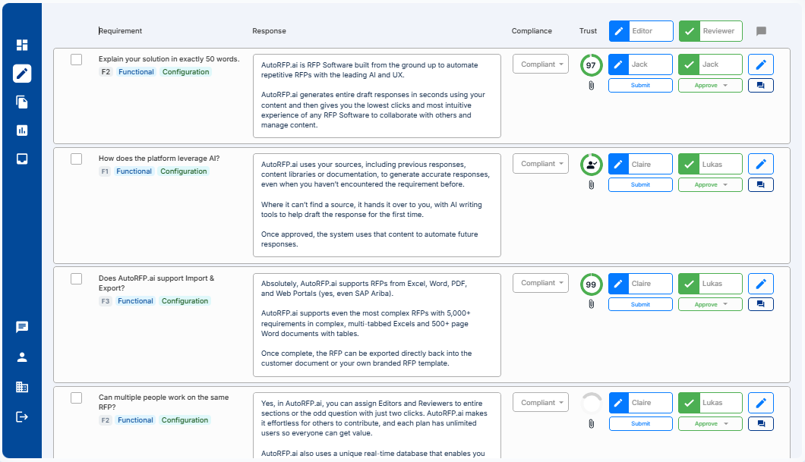Open the chat message icon in sidebar
Viewport: 805px width, 462px height.
click(22, 327)
